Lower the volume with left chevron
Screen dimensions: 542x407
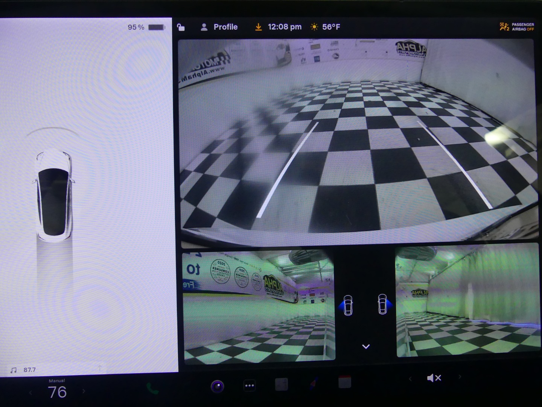pos(410,378)
